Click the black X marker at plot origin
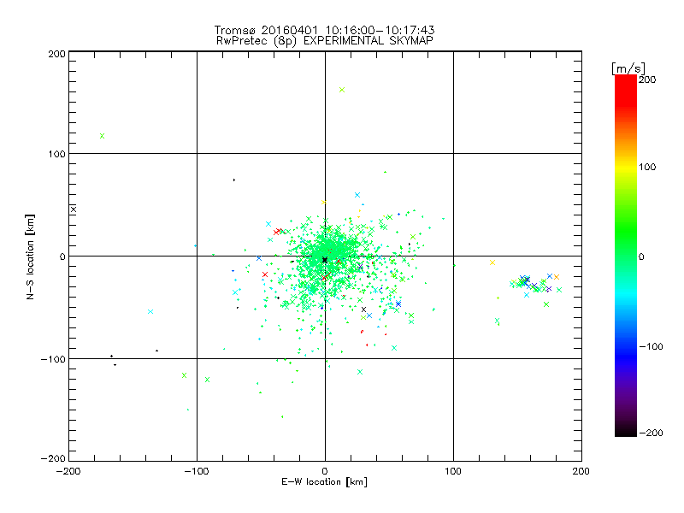Image resolution: width=684 pixels, height=513 pixels. pos(325,260)
